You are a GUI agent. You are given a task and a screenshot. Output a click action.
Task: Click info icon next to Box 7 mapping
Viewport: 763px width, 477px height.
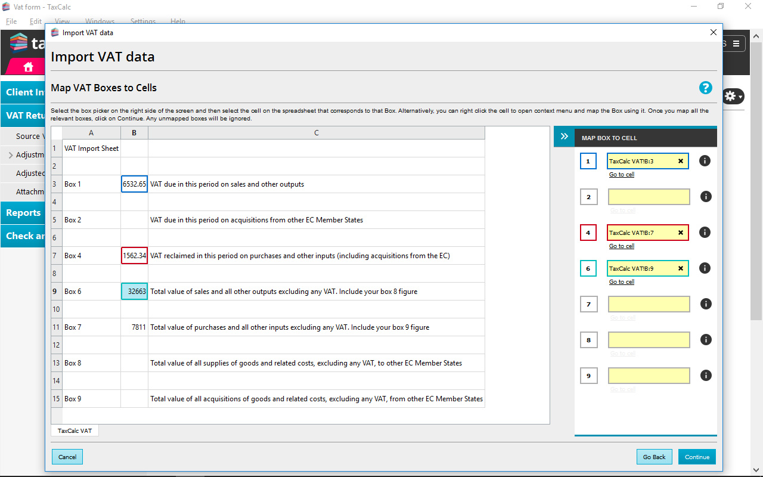click(706, 304)
